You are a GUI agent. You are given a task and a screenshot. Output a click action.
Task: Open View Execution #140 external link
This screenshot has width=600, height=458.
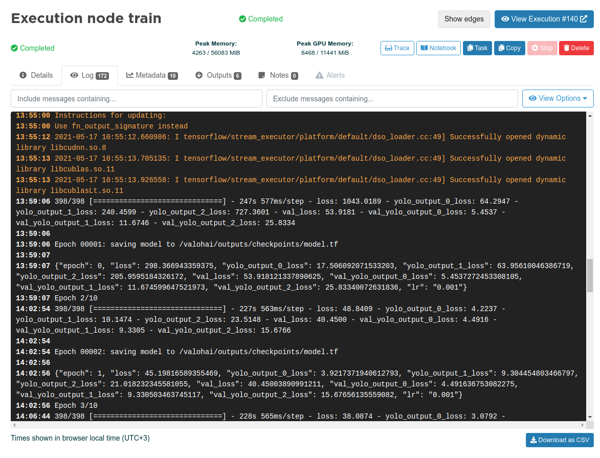coord(544,19)
